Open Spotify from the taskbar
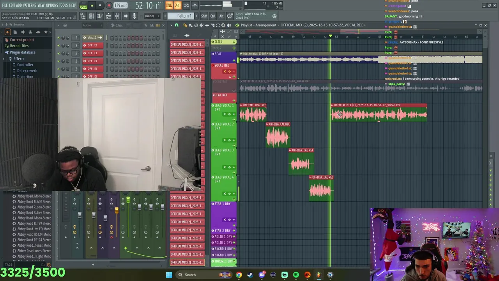The width and height of the screenshot is (499, 281). click(x=296, y=275)
